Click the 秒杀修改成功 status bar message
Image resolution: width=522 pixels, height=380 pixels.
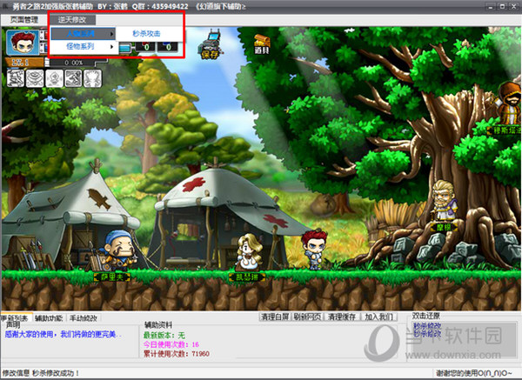pyautogui.click(x=56, y=373)
